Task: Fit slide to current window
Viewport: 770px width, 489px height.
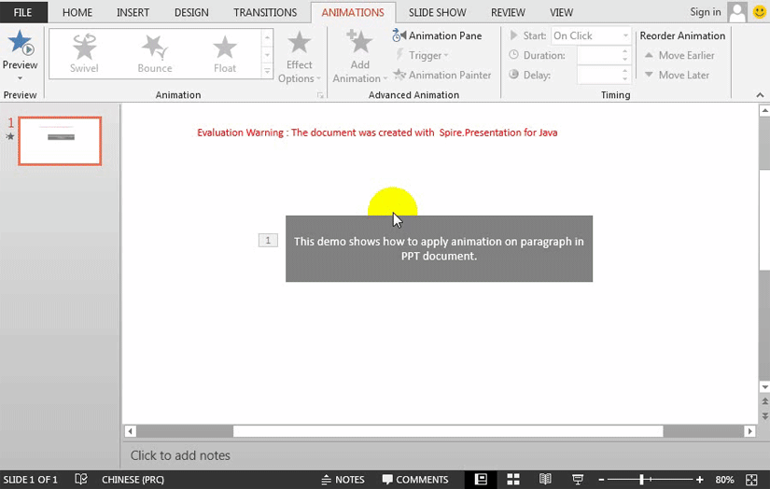Action: (x=751, y=480)
